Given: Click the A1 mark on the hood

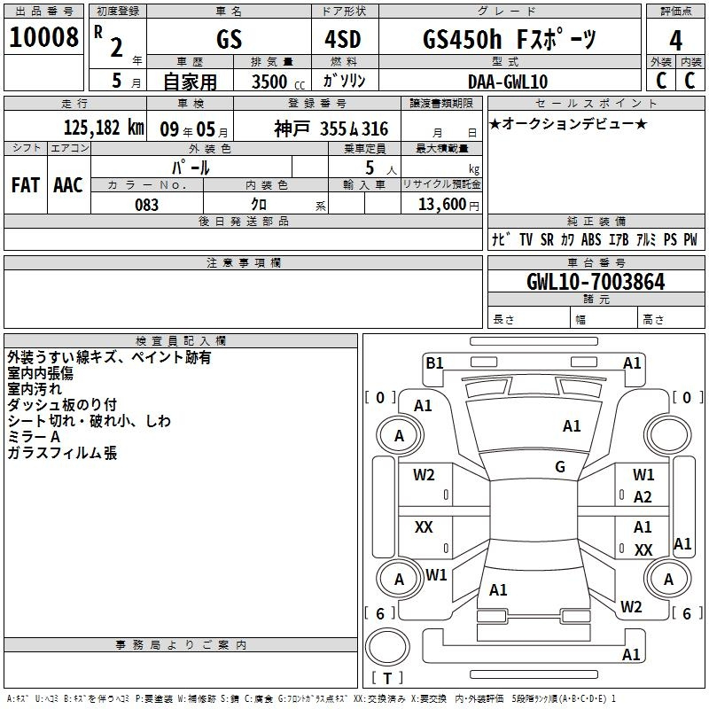Looking at the screenshot, I should pyautogui.click(x=572, y=426).
